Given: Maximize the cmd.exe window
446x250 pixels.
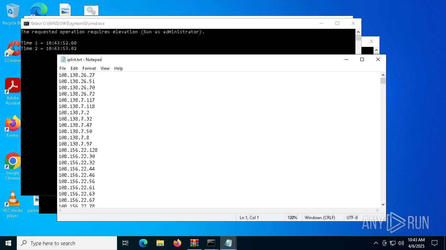Looking at the screenshot, I should 337,23.
